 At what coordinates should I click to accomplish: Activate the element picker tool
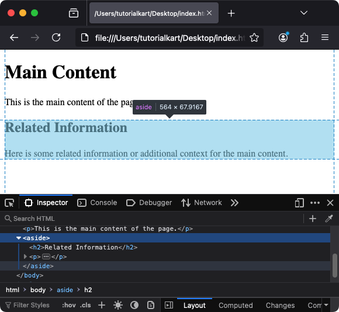tap(9, 203)
